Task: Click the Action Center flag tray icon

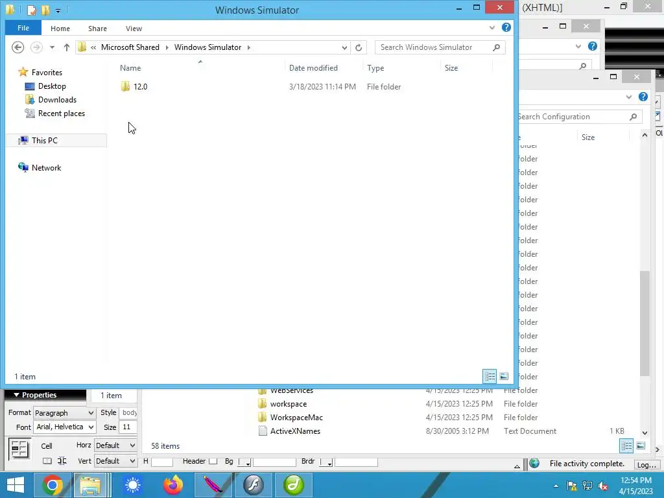Action: pos(572,486)
